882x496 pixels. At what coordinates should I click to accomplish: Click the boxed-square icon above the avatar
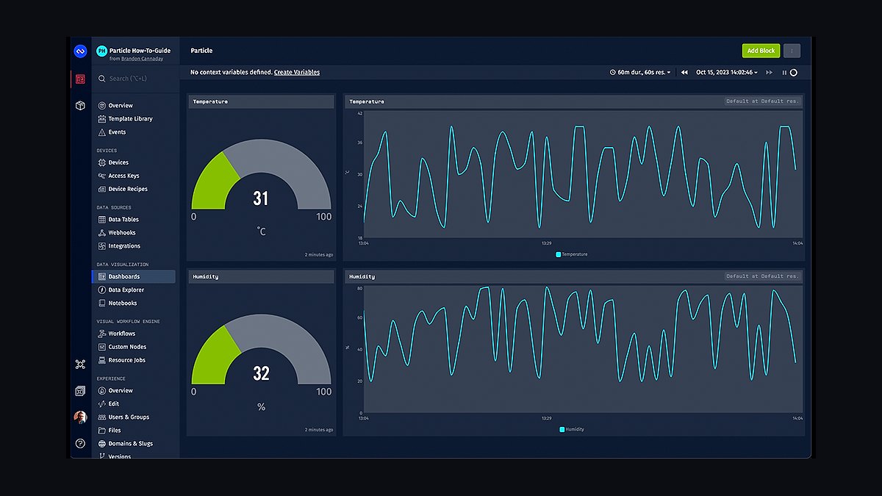80,391
